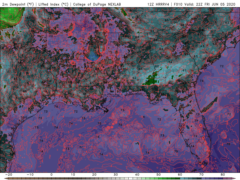Click the 10 label on the color scale
Viewport: 240px width, 180px height.
pyautogui.click(x=73, y=175)
